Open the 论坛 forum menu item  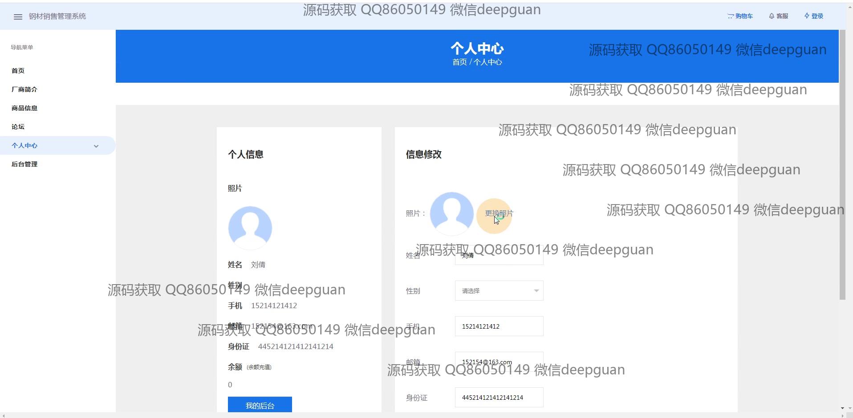(x=18, y=127)
